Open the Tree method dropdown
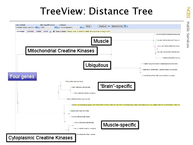The image size is (193, 145). click(27, 27)
